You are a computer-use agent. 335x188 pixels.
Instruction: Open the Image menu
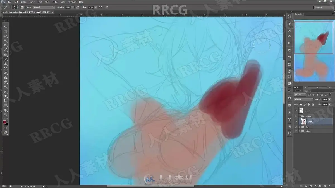tap(23, 2)
